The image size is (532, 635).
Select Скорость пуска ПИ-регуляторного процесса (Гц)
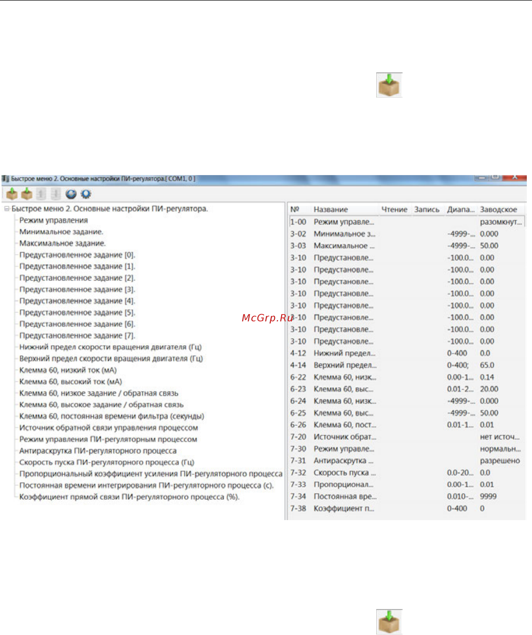(x=107, y=462)
